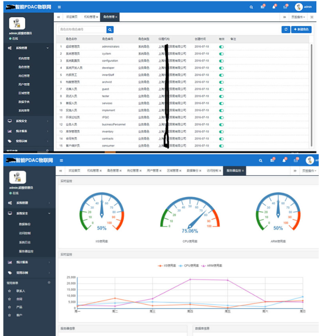Click the star icon beside 联系人

pos(10,290)
